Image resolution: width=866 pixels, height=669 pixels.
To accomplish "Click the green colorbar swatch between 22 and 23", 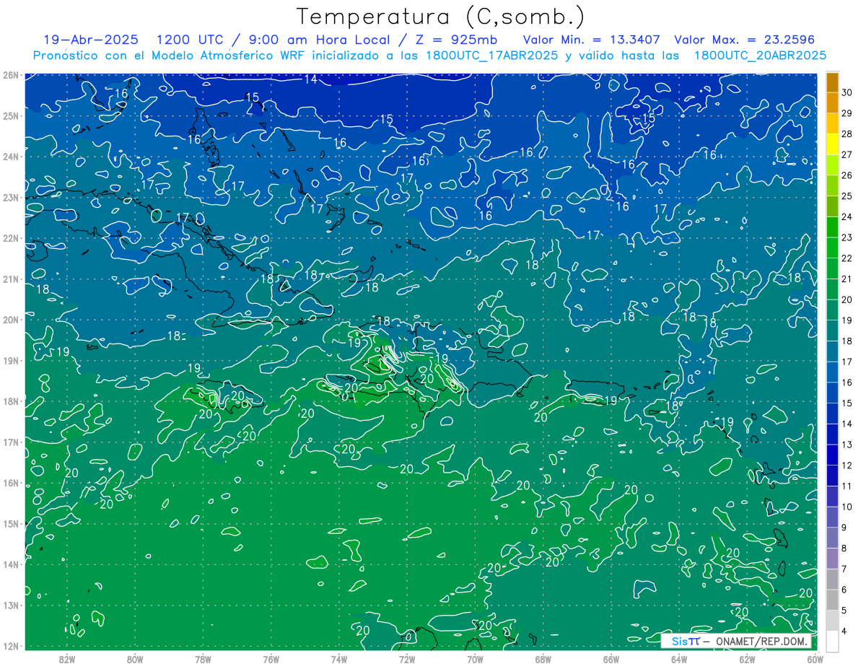I will pyautogui.click(x=832, y=248).
